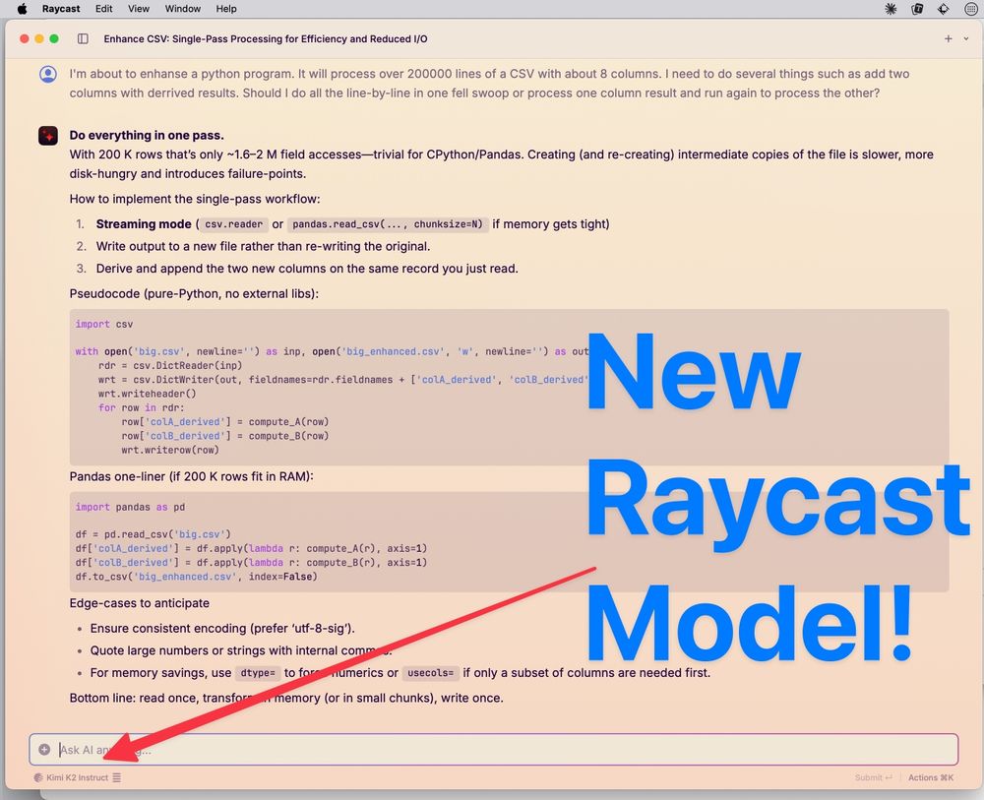The image size is (984, 800).
Task: Click the 'import pandas as pd' code line
Action: click(130, 507)
